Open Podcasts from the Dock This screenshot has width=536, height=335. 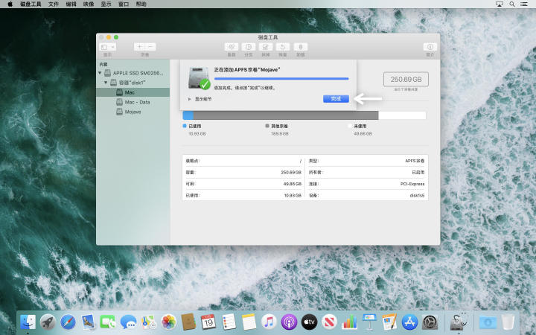289,322
